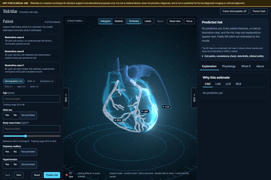Select the RCA vessel label on heart

pyautogui.click(x=118, y=120)
